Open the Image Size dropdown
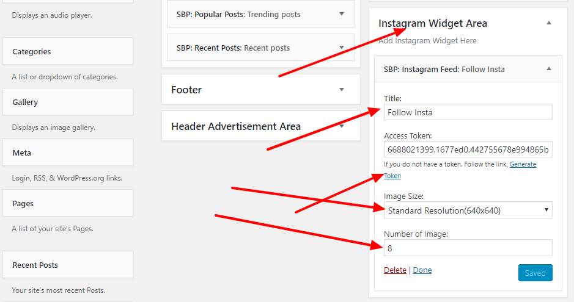 pos(468,210)
